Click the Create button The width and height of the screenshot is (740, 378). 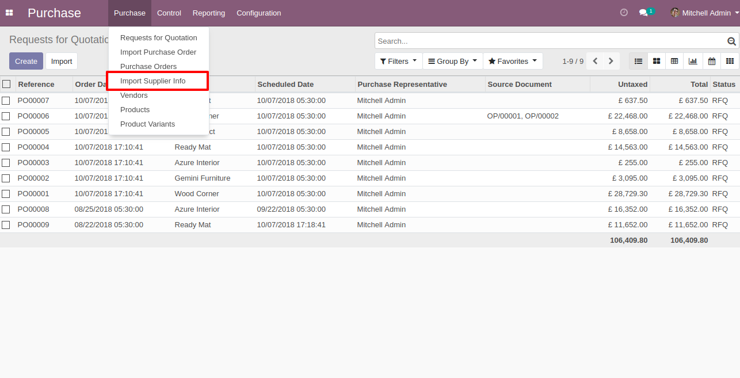(26, 61)
